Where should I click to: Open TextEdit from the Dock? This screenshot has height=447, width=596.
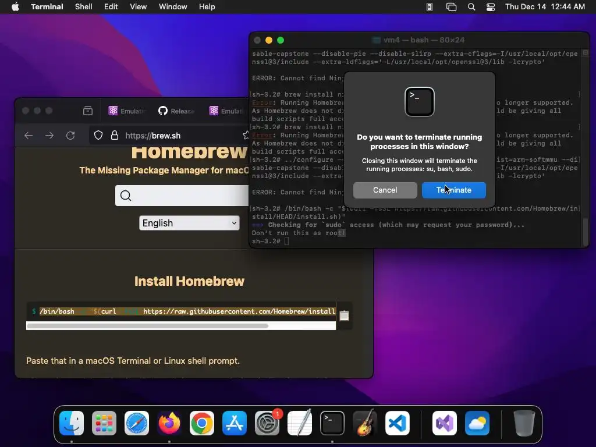coord(300,423)
